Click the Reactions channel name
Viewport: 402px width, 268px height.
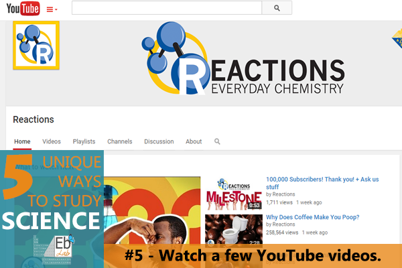coord(33,119)
